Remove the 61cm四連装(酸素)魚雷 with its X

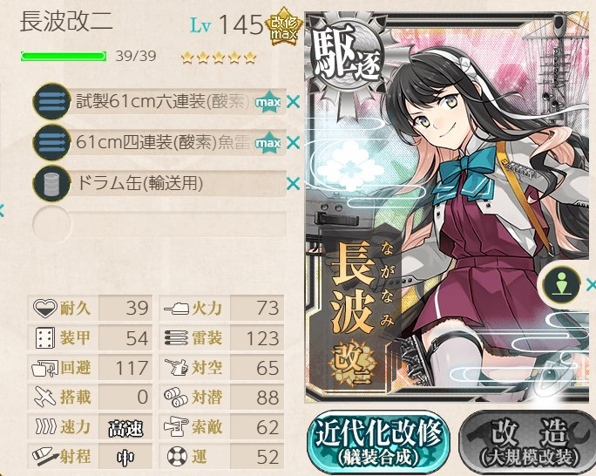click(x=294, y=143)
